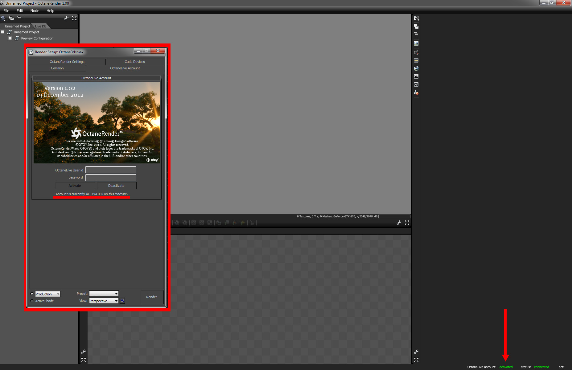Click the expand arrows icon at bottom of right panel
Viewport: 572px width, 370px height.
pos(416,360)
